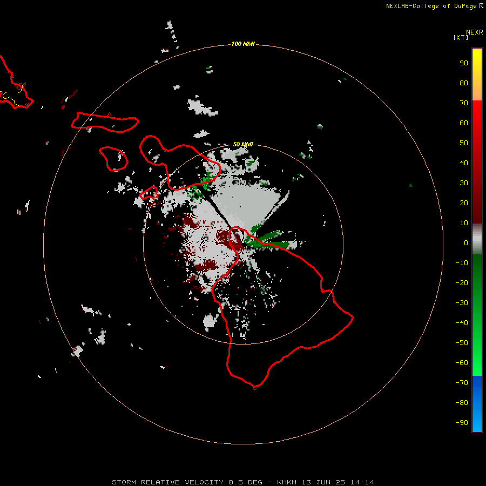Click the Storm Relative Velocity KHKM caption text

(x=243, y=482)
